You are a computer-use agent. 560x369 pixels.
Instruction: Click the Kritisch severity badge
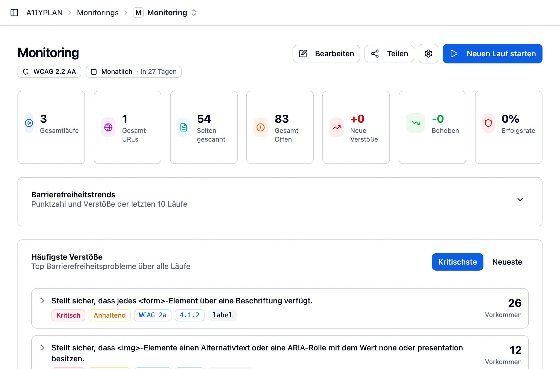click(68, 315)
